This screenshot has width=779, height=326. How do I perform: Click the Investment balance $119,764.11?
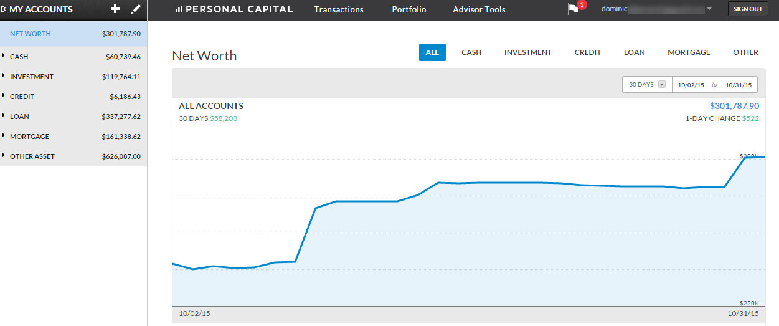[121, 77]
